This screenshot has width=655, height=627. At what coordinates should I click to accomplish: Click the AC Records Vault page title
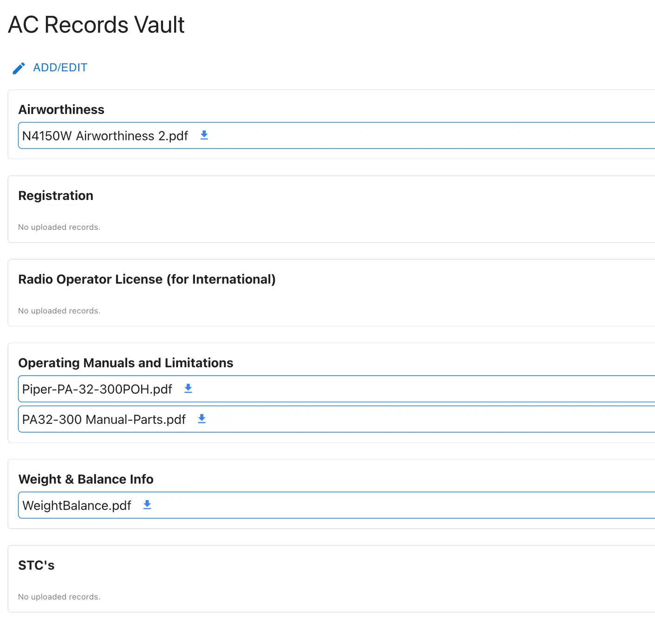(x=96, y=25)
